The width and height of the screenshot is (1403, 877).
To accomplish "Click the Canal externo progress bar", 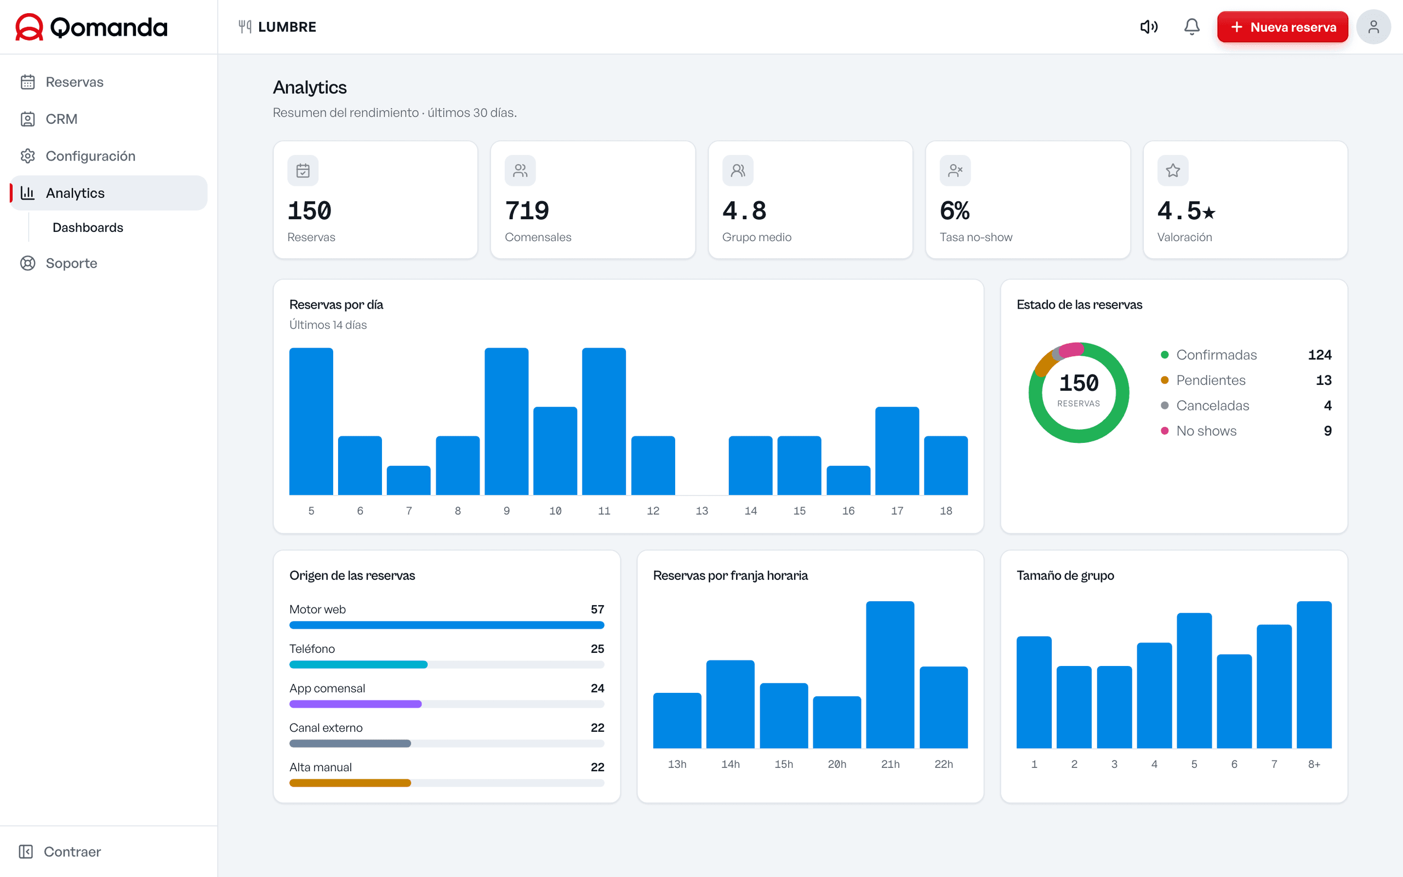I will (x=447, y=744).
